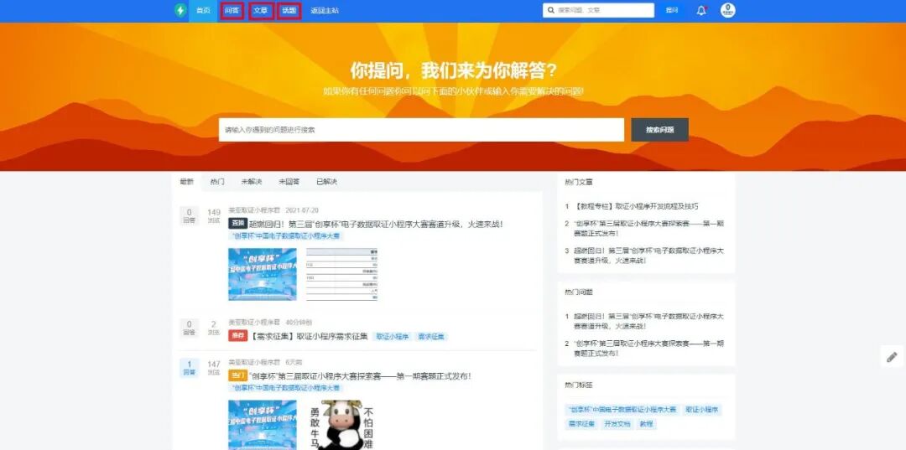The height and width of the screenshot is (450, 906).
Task: Switch to the 未解决 tab
Action: 252,182
